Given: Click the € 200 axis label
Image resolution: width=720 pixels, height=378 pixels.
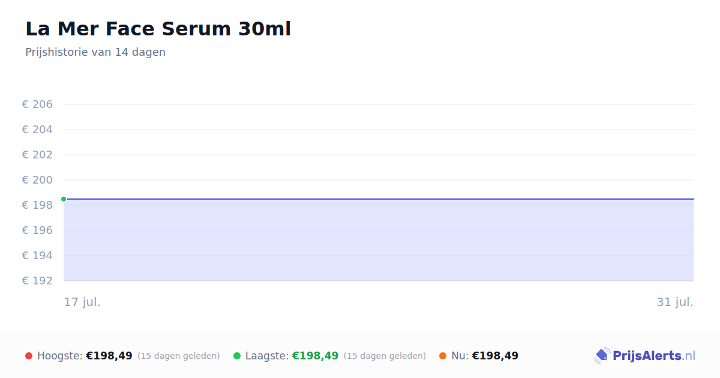Looking at the screenshot, I should (x=37, y=180).
